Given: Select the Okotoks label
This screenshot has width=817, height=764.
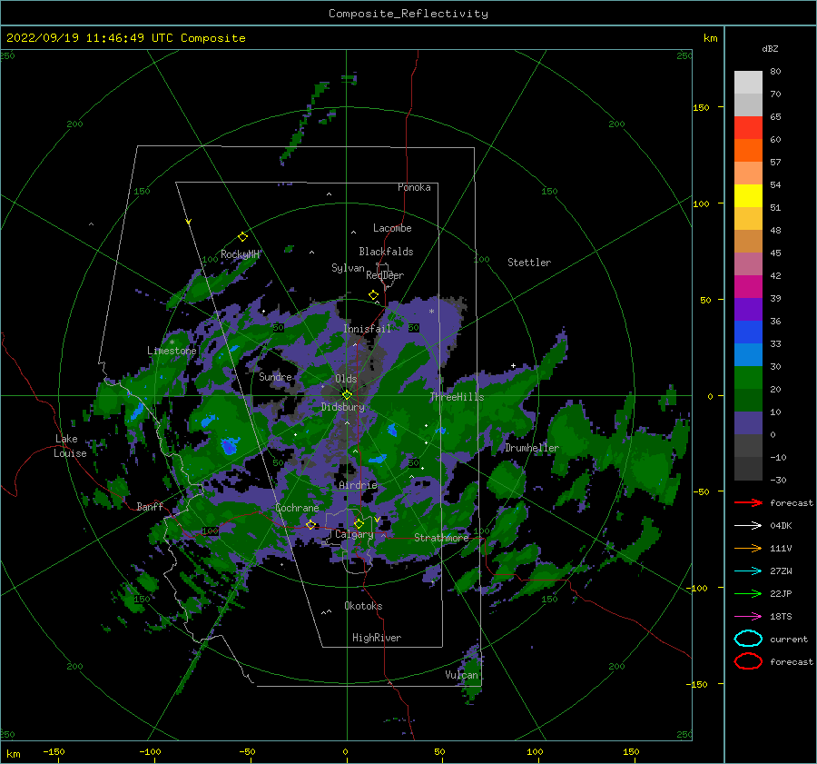Looking at the screenshot, I should click(363, 606).
